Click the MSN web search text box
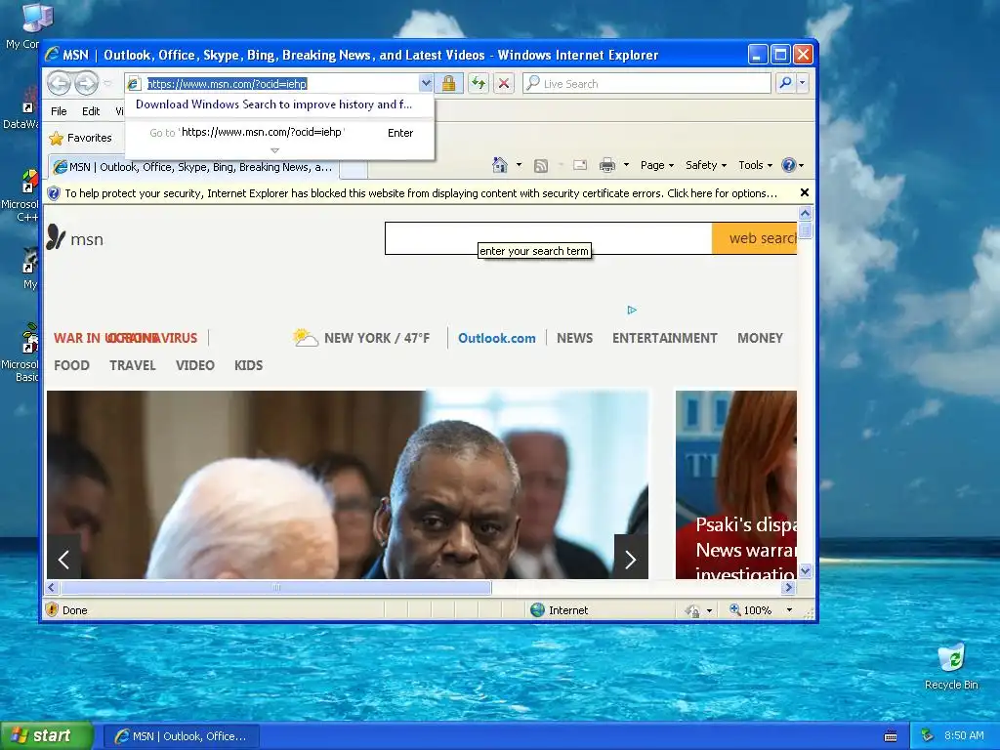This screenshot has height=750, width=1000. [x=549, y=238]
